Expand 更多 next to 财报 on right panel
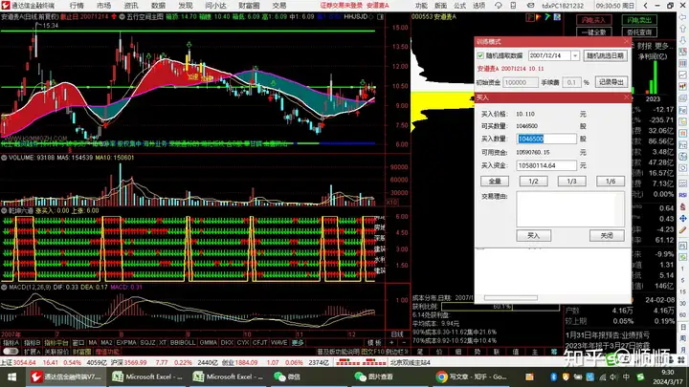 point(661,46)
